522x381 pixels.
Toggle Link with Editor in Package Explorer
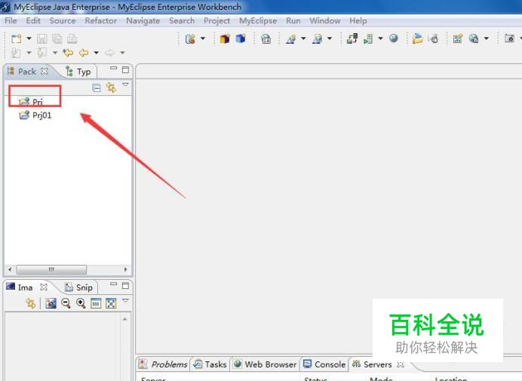pos(111,88)
